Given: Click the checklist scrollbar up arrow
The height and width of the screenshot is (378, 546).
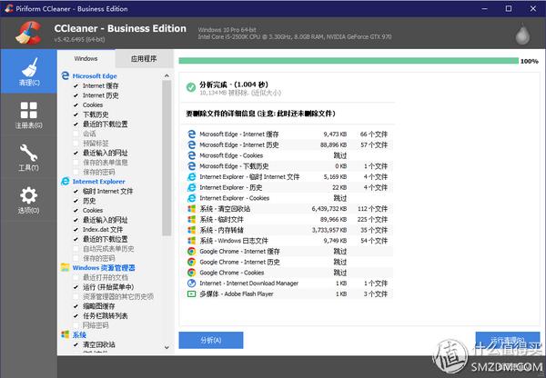Looking at the screenshot, I should pyautogui.click(x=167, y=75).
